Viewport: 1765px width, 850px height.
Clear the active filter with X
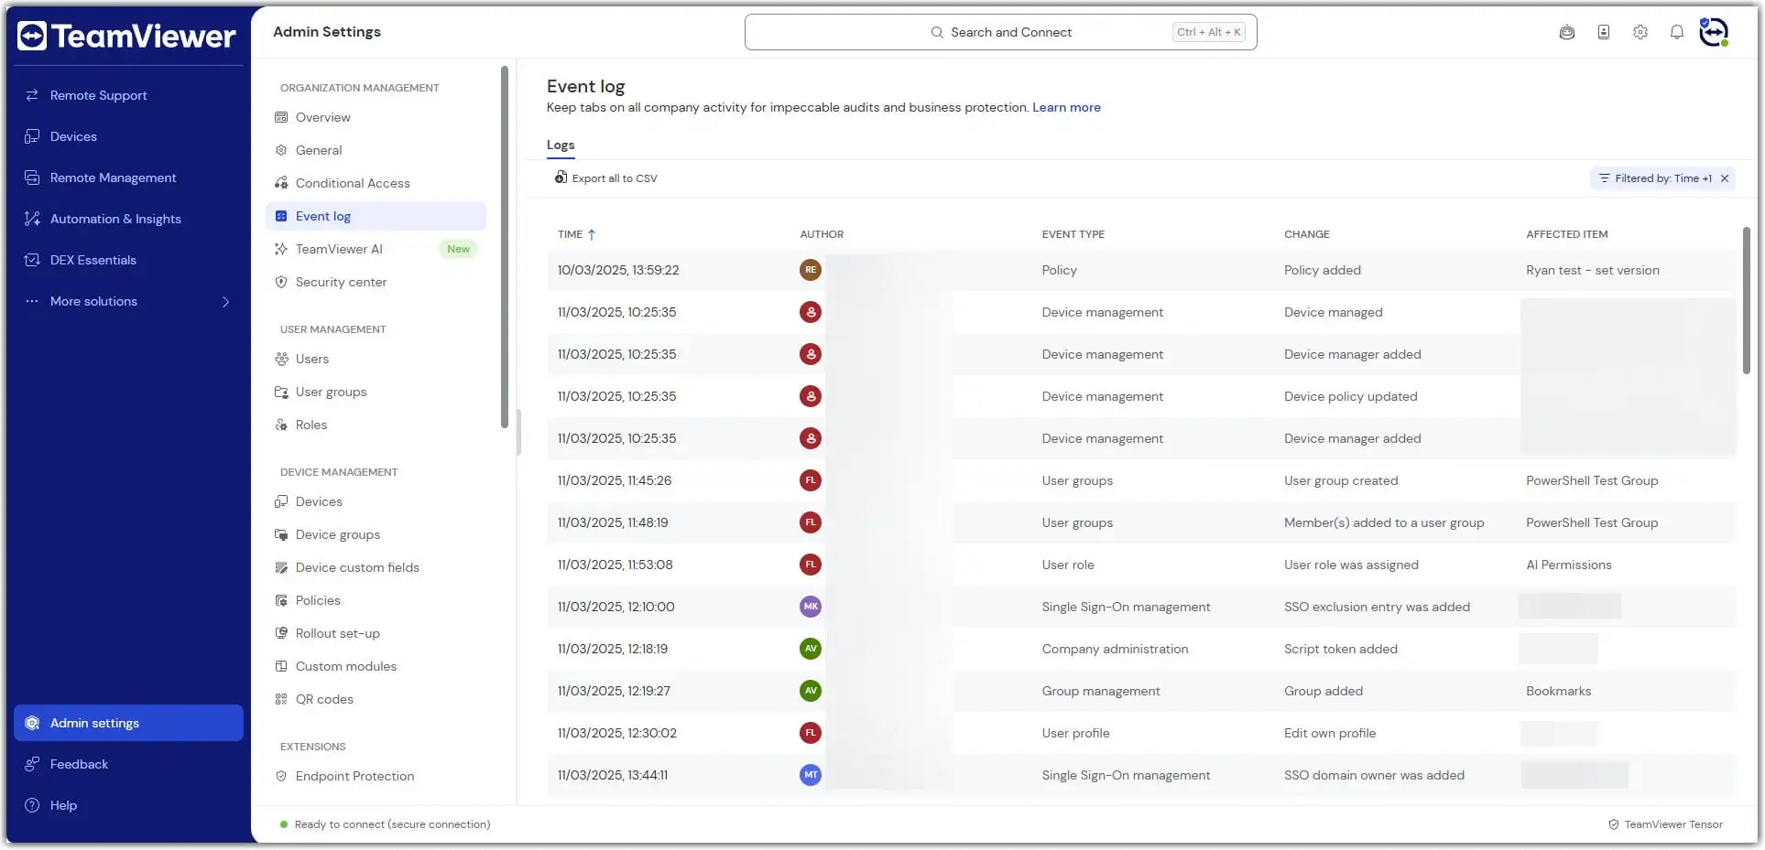click(x=1725, y=178)
